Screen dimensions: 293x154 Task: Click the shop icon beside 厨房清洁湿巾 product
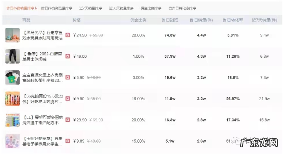(x=68, y=120)
